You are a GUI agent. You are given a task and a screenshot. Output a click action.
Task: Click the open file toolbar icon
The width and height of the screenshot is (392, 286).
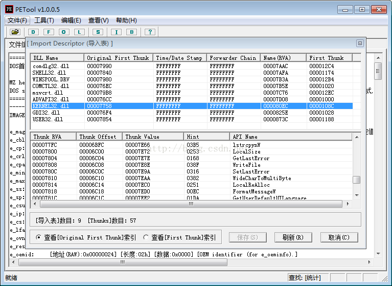(x=15, y=32)
